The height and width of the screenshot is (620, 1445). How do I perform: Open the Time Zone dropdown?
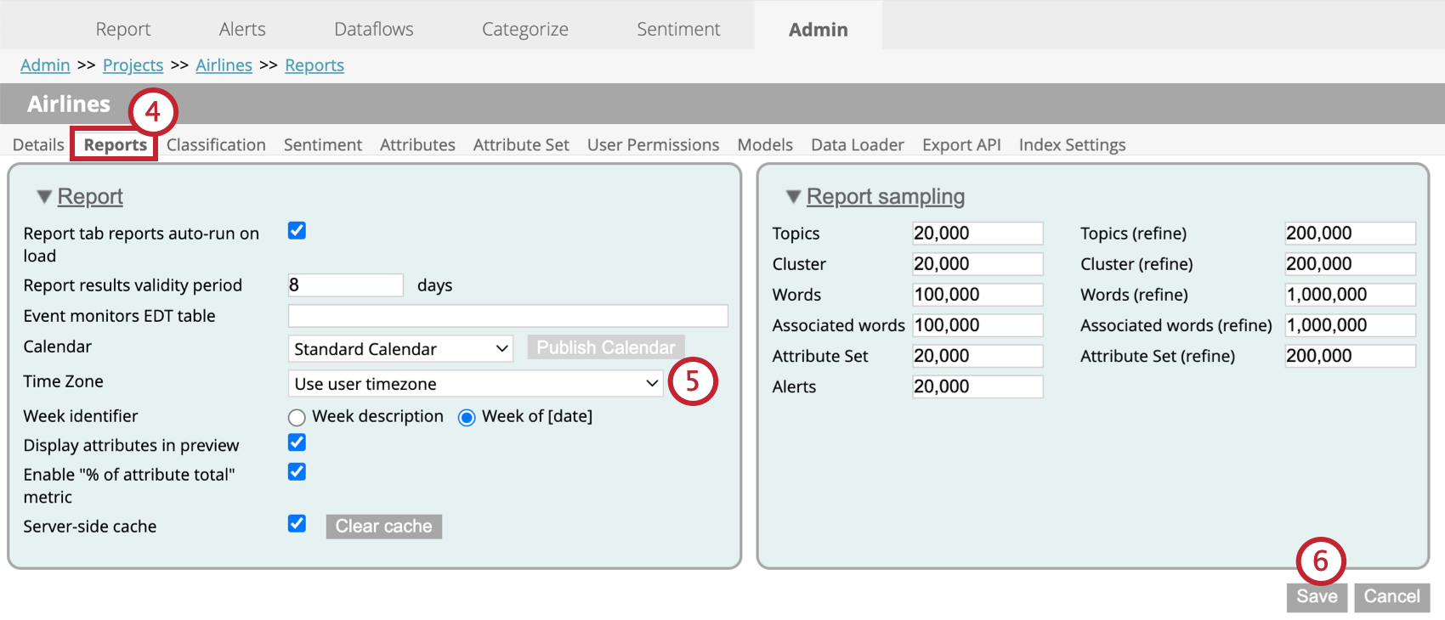[x=475, y=384]
